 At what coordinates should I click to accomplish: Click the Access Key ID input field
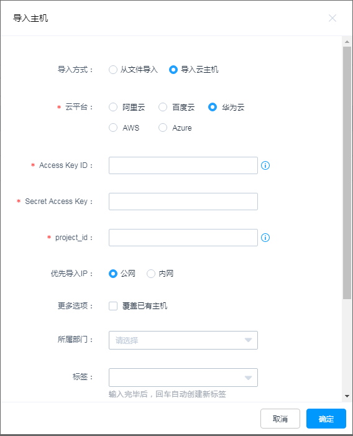pyautogui.click(x=183, y=165)
